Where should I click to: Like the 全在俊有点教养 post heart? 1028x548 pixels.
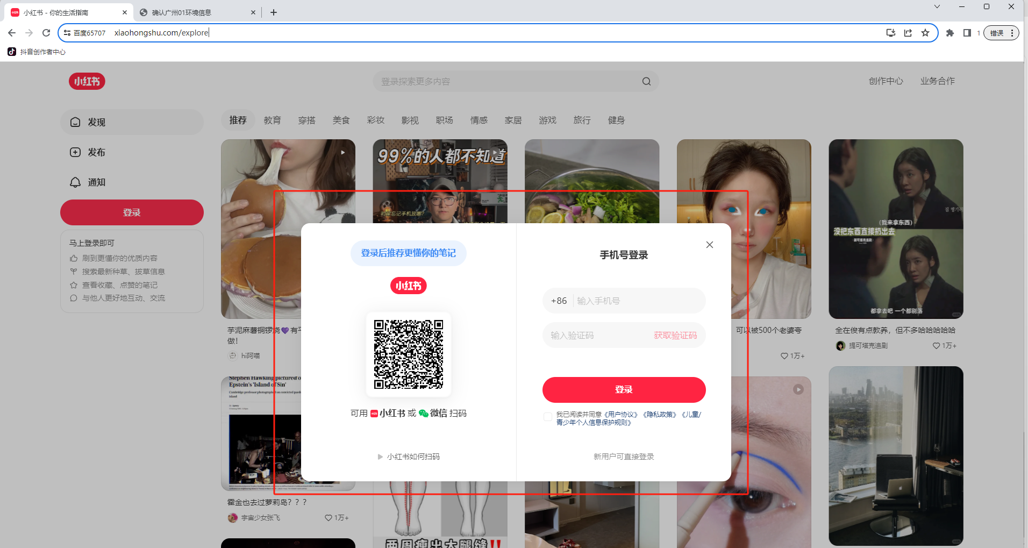[936, 346]
